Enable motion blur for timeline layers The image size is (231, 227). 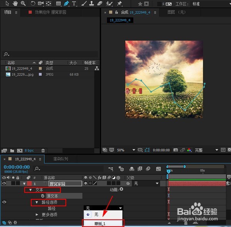click(x=148, y=169)
